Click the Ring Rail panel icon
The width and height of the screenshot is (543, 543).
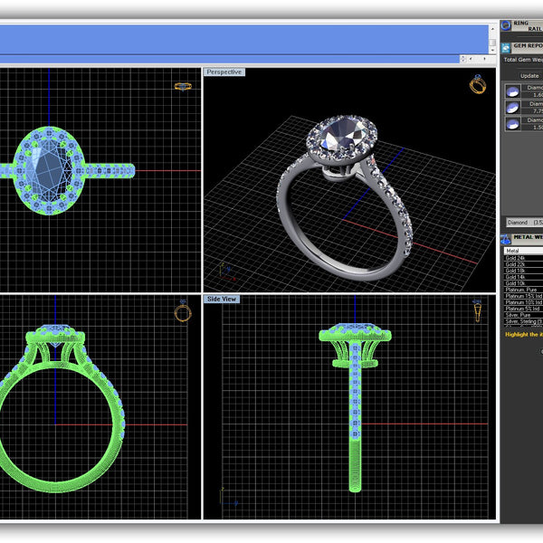[x=506, y=25]
